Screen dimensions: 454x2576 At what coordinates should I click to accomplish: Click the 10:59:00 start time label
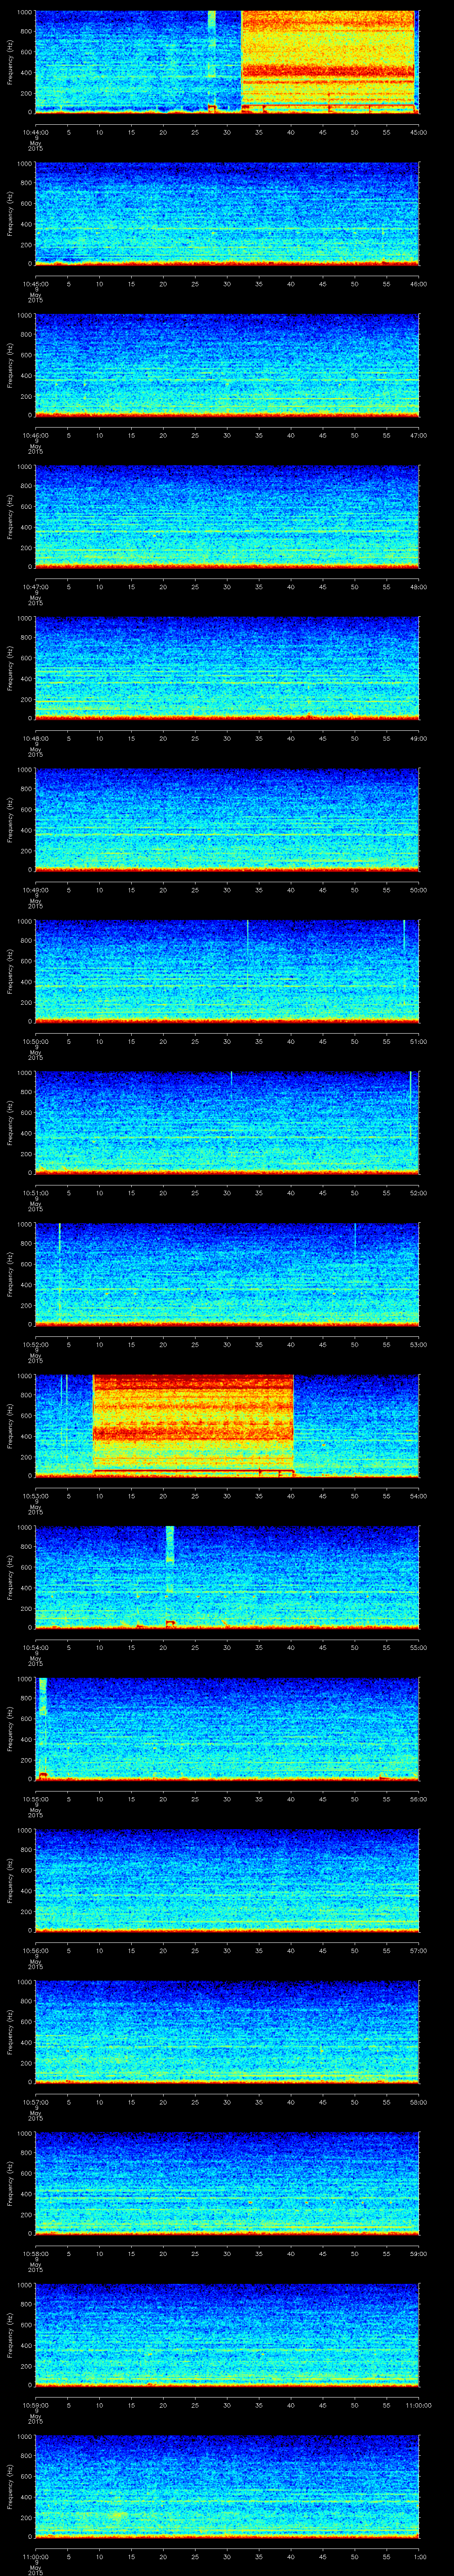(x=35, y=2405)
